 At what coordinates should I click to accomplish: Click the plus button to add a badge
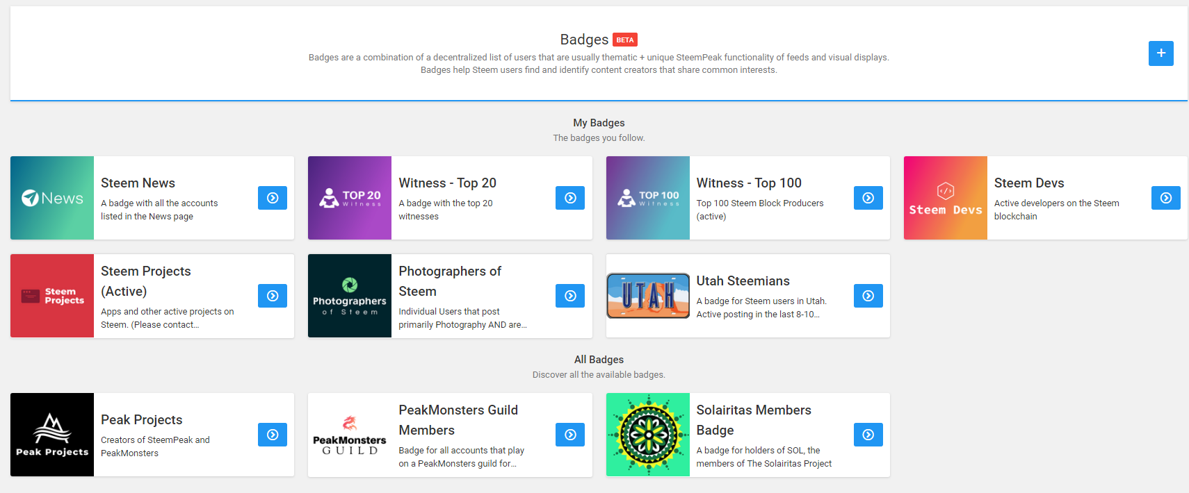pyautogui.click(x=1160, y=53)
